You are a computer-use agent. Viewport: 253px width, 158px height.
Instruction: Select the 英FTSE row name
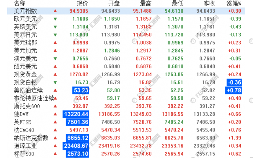coord(23,122)
